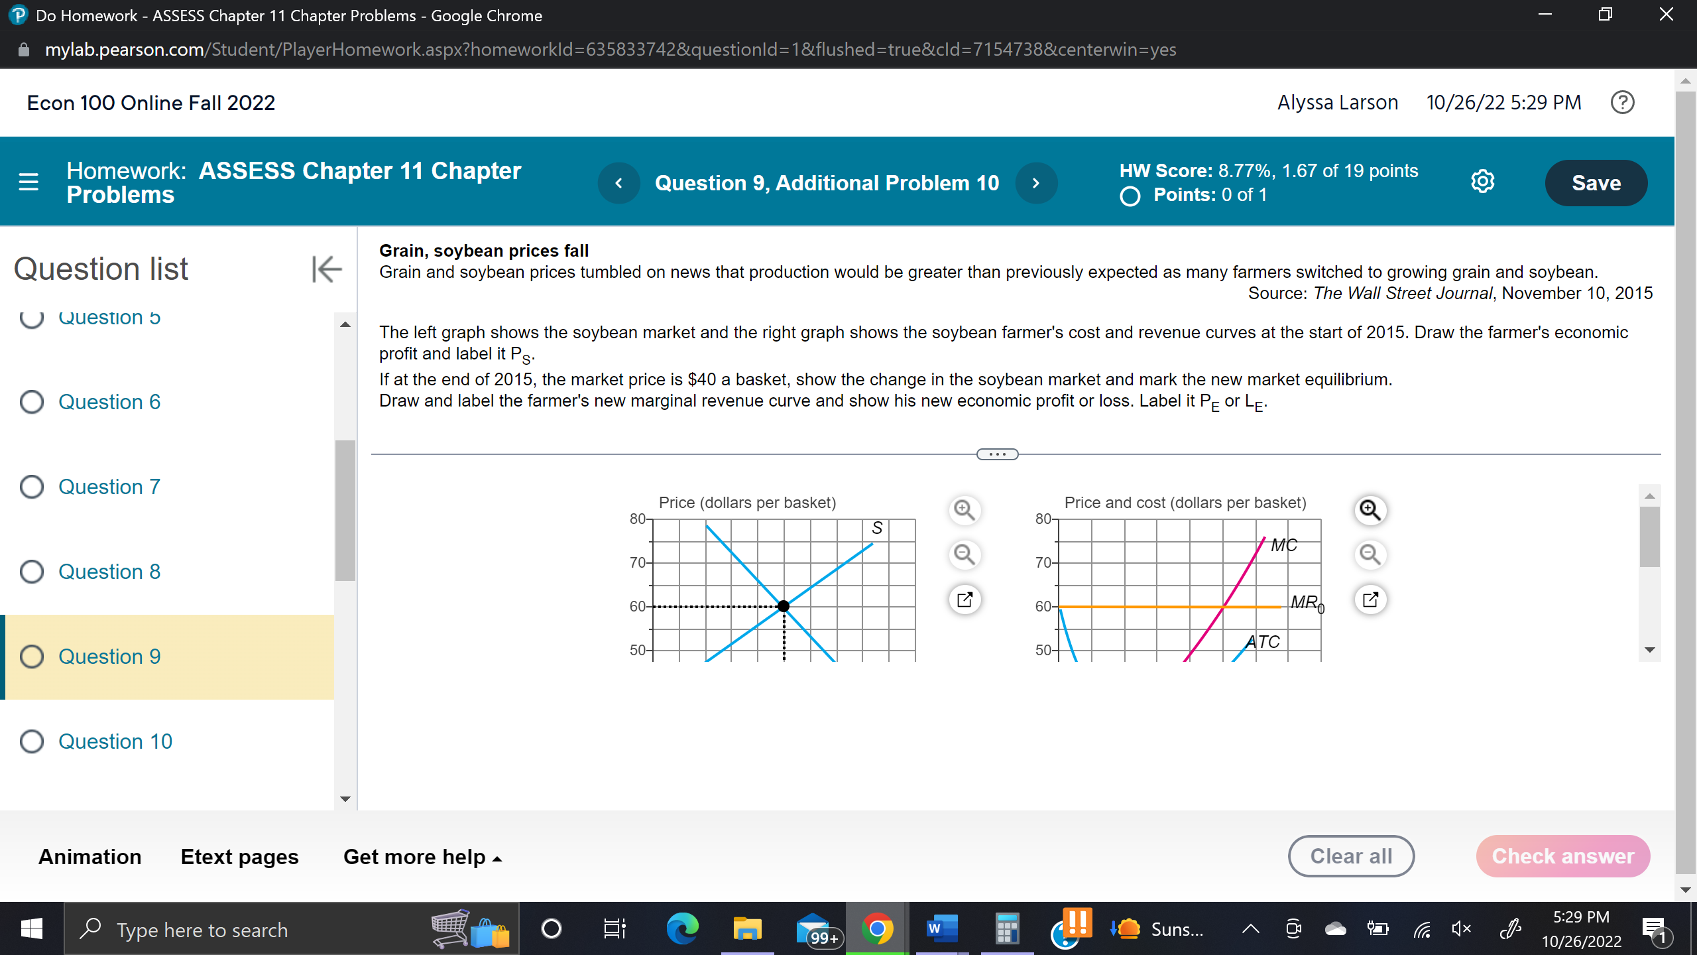Open the hamburger menu next to Homework title

point(29,182)
